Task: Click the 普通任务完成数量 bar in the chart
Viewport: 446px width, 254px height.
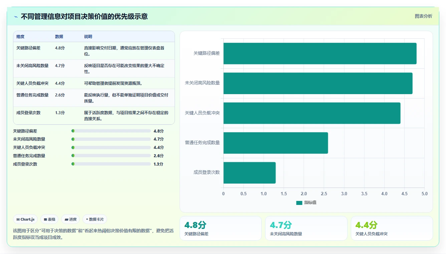Action: point(276,143)
